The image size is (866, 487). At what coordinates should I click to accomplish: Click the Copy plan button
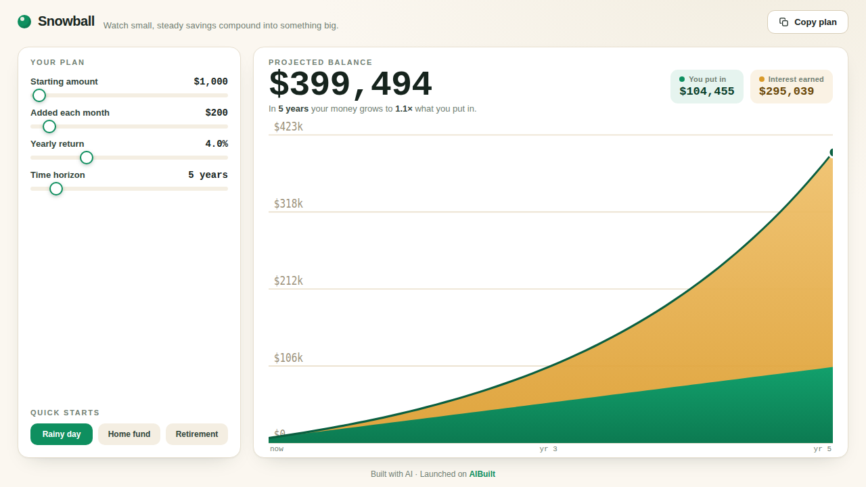coord(808,22)
